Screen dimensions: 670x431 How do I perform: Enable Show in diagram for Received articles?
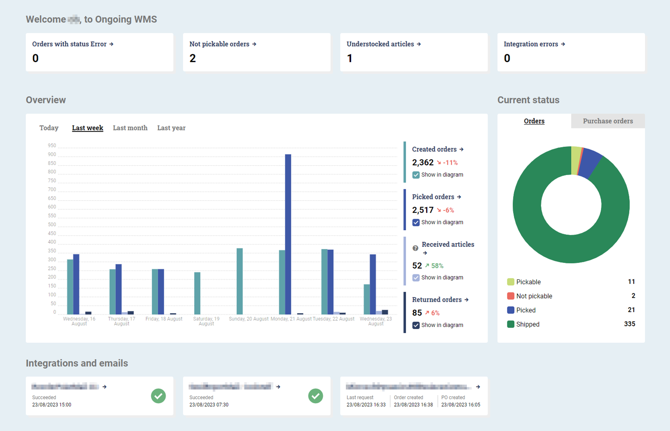click(x=416, y=277)
